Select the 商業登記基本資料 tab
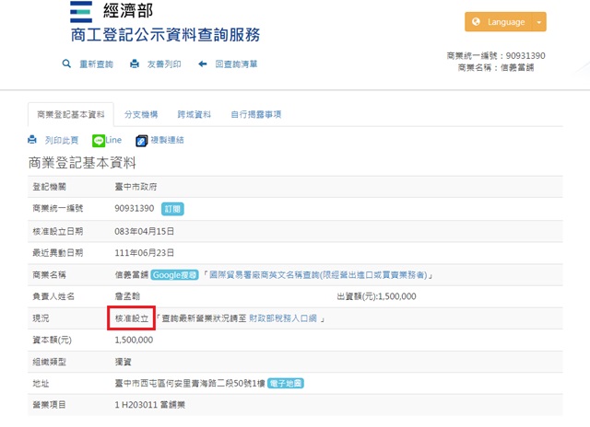 [71, 114]
